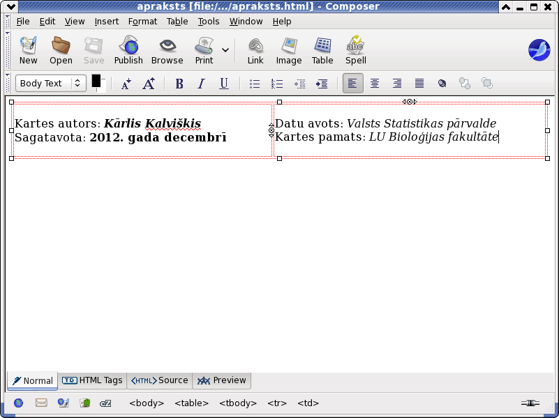This screenshot has width=559, height=418.
Task: Insert a picture with Image icon
Action: [x=289, y=50]
